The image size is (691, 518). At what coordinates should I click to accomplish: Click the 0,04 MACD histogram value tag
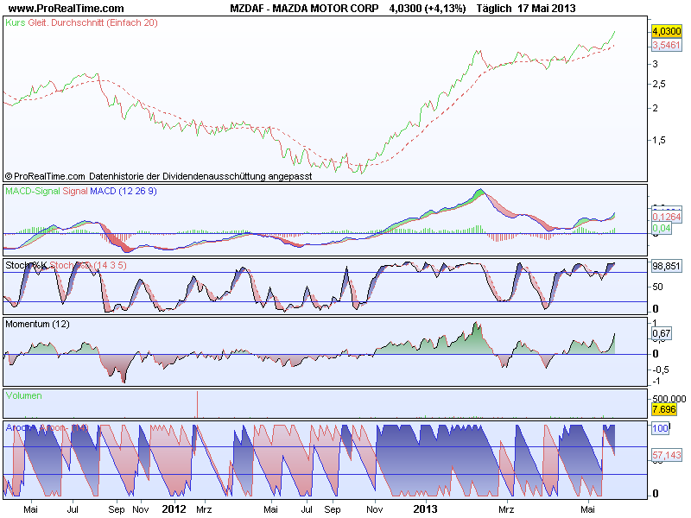(x=662, y=228)
